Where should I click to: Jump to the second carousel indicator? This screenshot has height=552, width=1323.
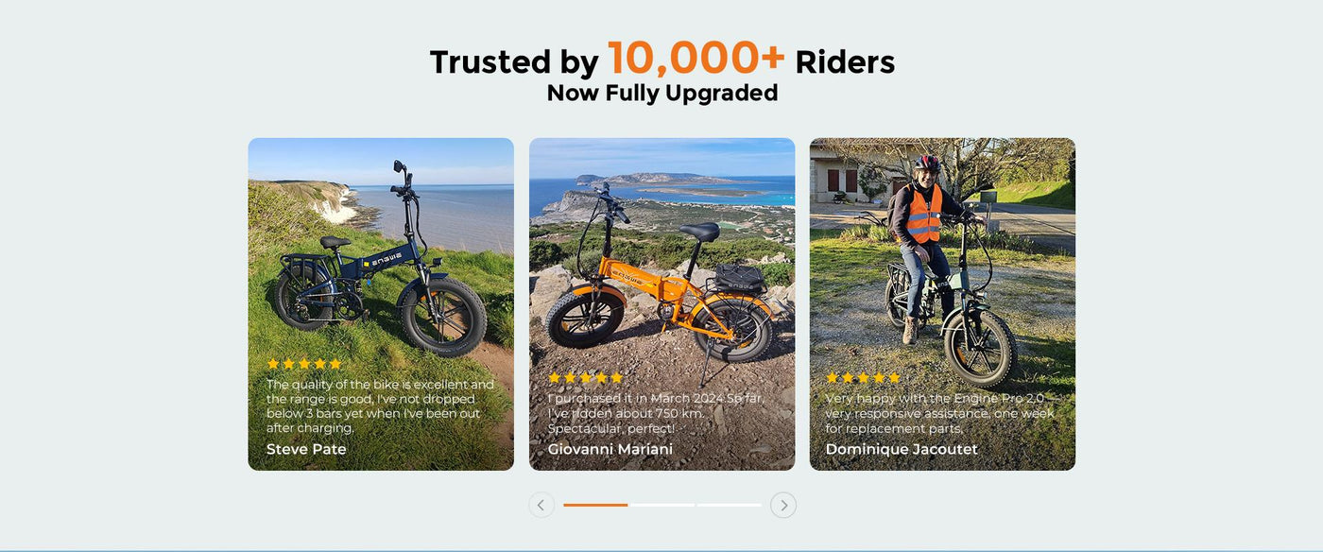coord(662,505)
